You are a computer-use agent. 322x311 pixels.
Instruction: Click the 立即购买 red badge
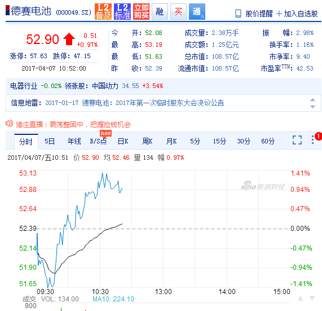click(x=141, y=11)
